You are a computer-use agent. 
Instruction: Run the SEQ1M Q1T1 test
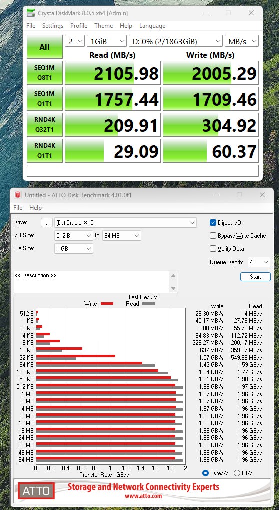pyautogui.click(x=45, y=99)
